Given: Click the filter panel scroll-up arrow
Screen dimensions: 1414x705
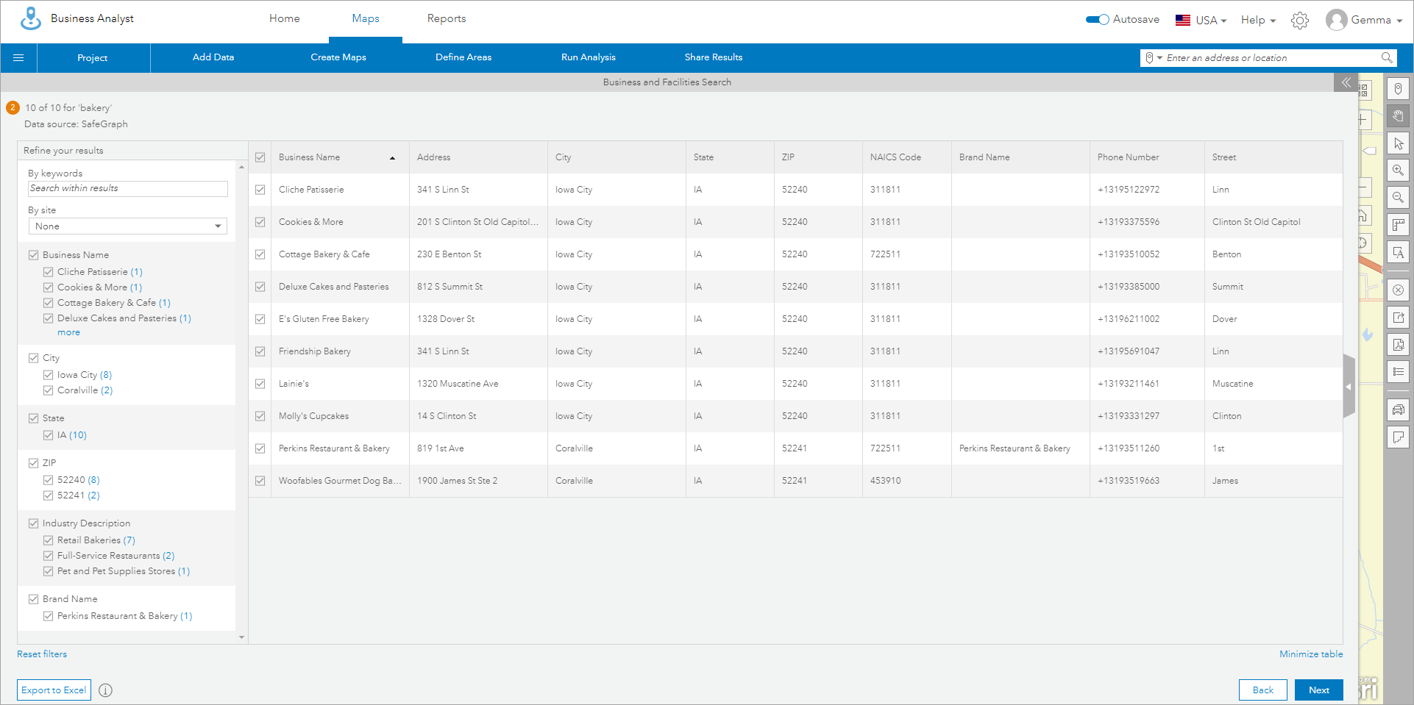Looking at the screenshot, I should point(242,168).
